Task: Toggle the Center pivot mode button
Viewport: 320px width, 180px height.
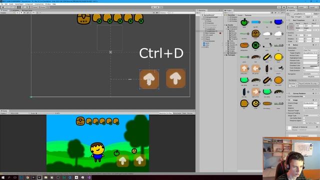Action: [34, 7]
